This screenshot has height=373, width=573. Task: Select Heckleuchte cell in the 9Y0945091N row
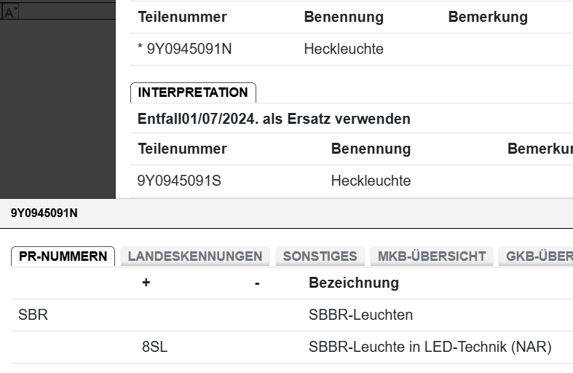pyautogui.click(x=344, y=50)
